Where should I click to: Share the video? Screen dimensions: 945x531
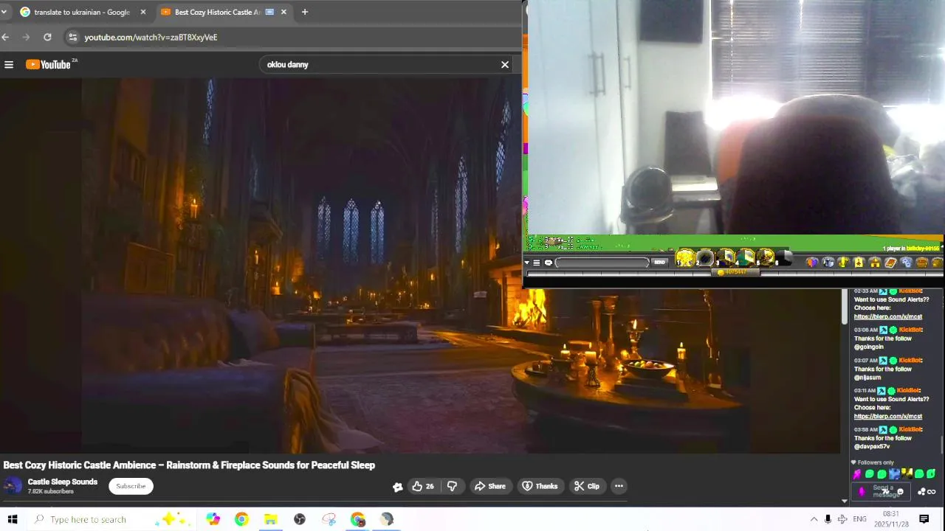tap(490, 486)
